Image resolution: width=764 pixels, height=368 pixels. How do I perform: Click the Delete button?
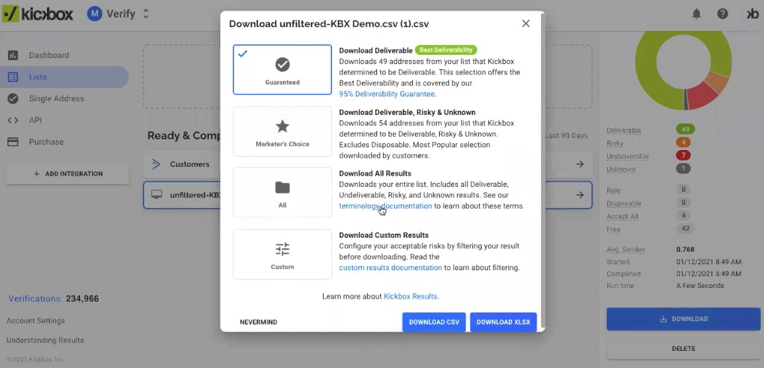point(683,349)
